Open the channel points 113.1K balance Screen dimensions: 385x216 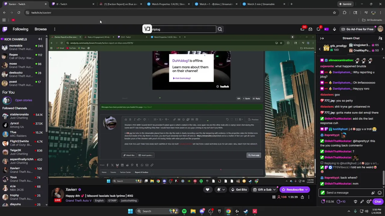pos(328,202)
